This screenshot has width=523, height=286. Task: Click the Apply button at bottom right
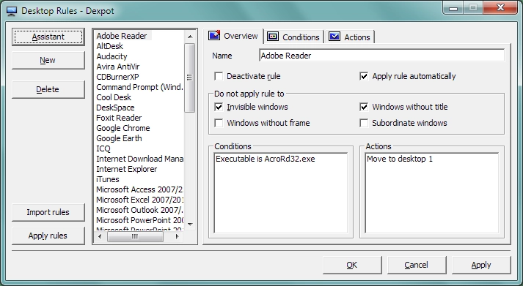(481, 265)
